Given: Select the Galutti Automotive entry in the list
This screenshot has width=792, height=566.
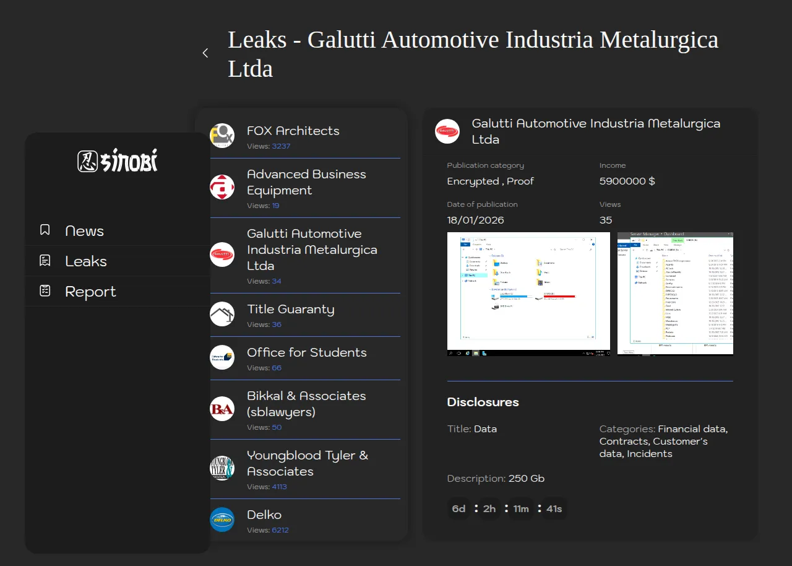Looking at the screenshot, I should click(x=311, y=250).
